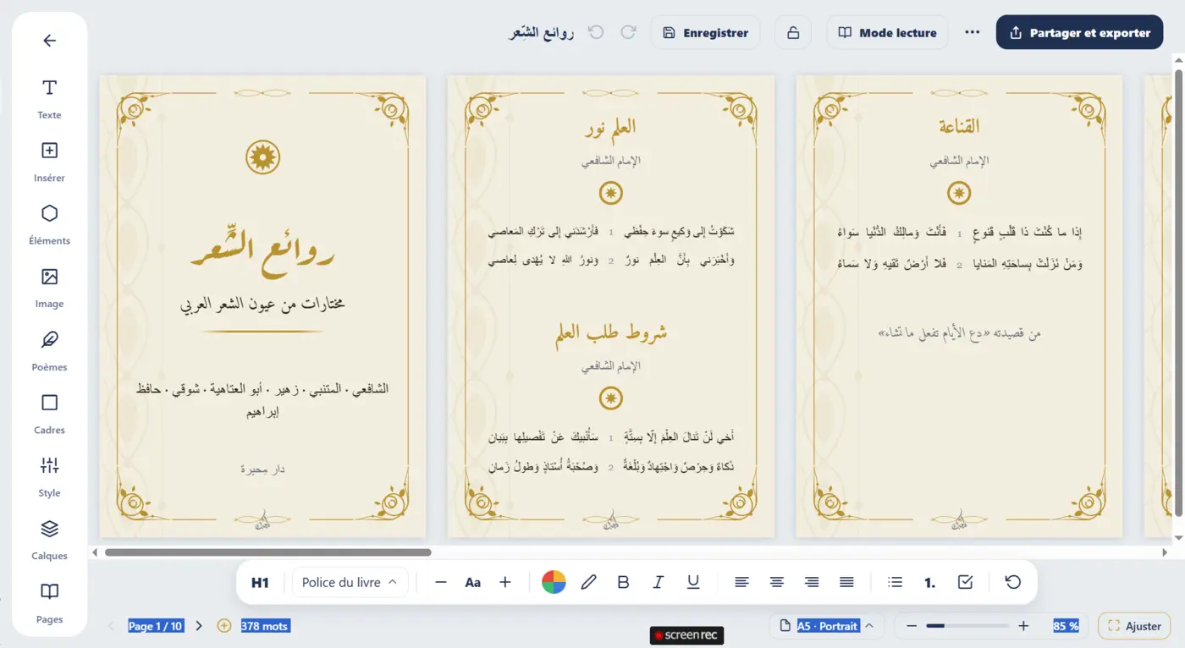Select the H1 heading style
The image size is (1185, 648).
pos(260,582)
